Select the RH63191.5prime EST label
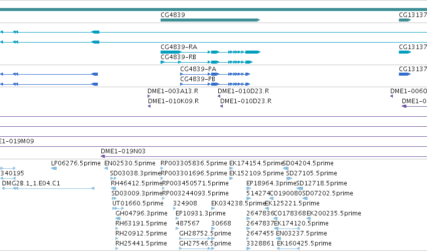The height and width of the screenshot is (251, 427). tap(141, 224)
